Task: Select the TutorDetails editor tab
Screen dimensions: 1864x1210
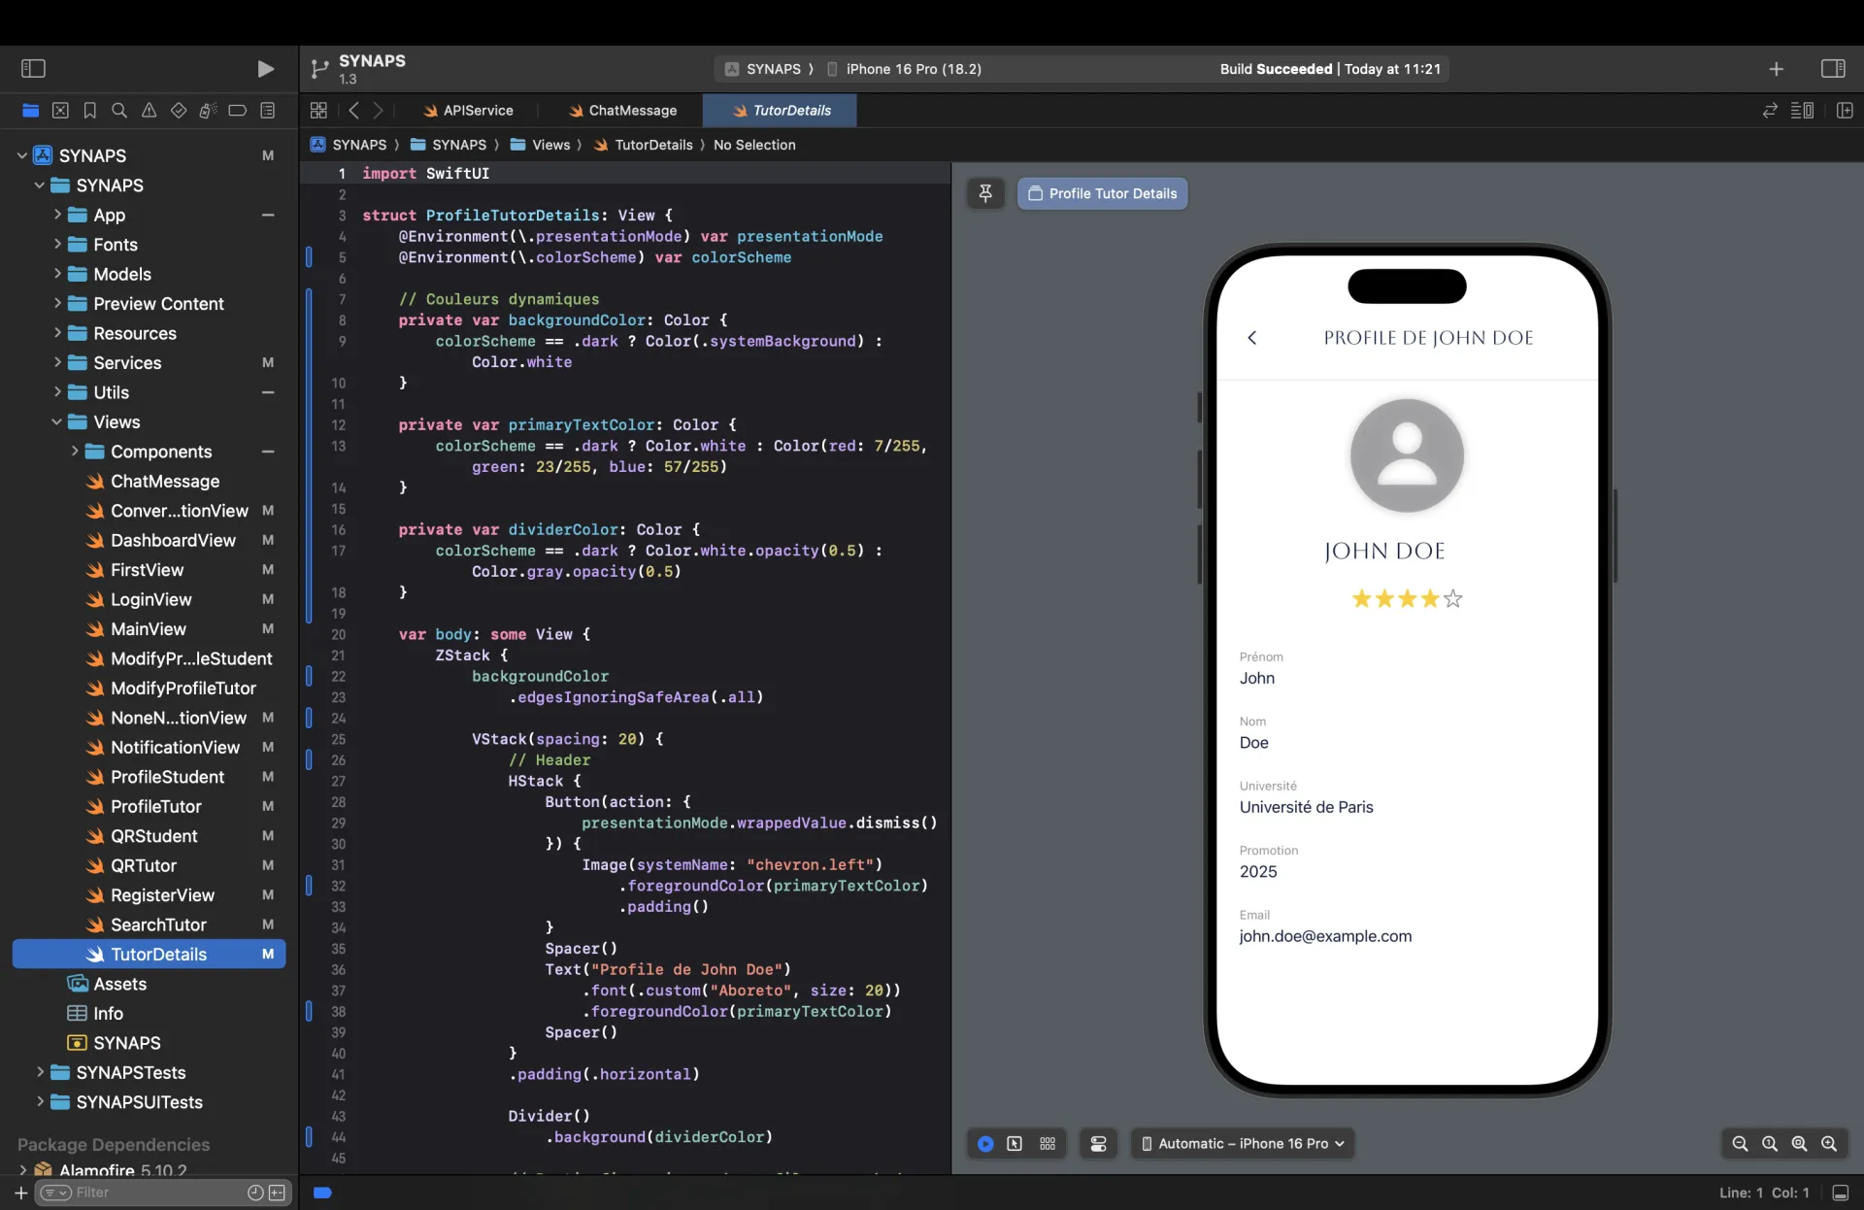Action: tap(781, 111)
